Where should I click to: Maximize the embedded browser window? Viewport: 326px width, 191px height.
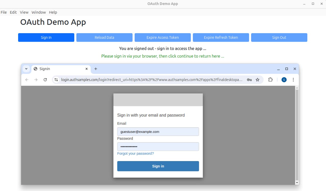click(287, 69)
